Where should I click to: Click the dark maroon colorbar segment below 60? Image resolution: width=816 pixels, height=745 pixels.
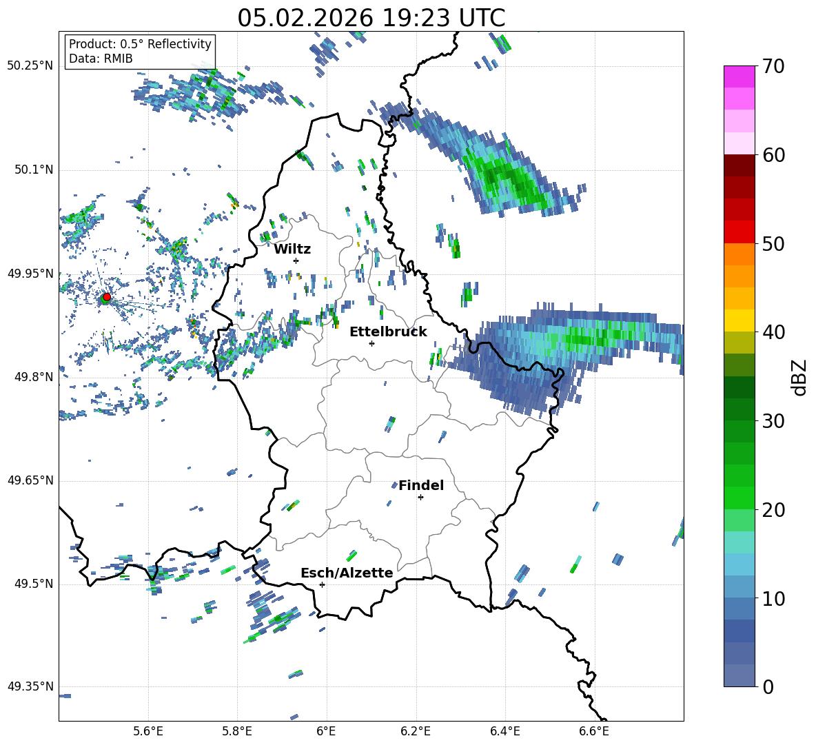(x=739, y=165)
